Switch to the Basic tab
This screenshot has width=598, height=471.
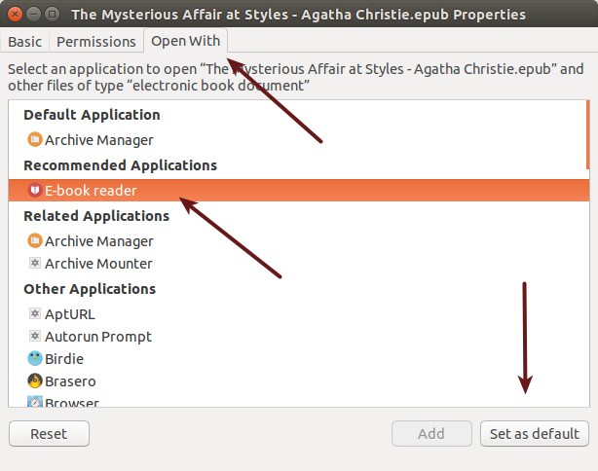click(x=24, y=42)
